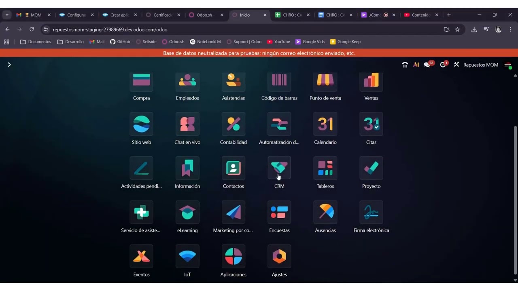This screenshot has width=518, height=291.
Task: Open the Encuestas app
Action: (x=279, y=212)
